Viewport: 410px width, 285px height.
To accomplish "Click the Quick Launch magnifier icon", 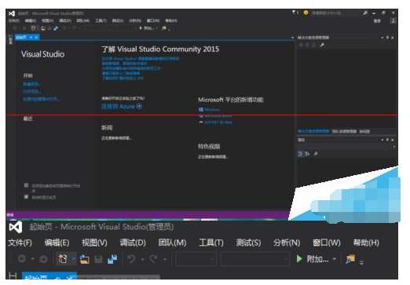I will (365, 13).
